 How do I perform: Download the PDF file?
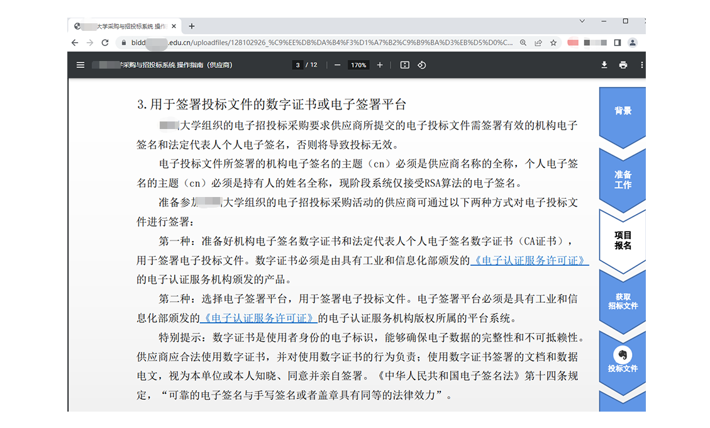(x=604, y=65)
